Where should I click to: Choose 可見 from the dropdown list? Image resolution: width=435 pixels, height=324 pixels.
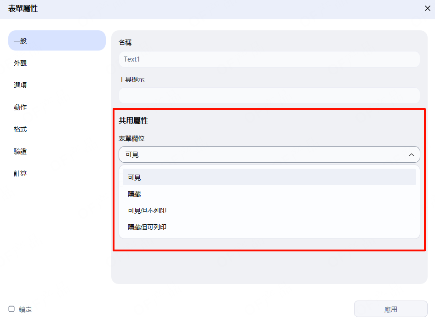269,177
